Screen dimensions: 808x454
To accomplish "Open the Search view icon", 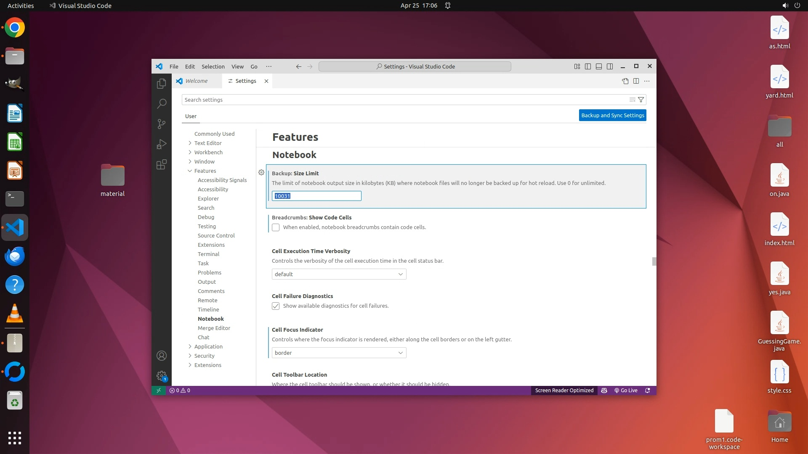I will pos(161,103).
